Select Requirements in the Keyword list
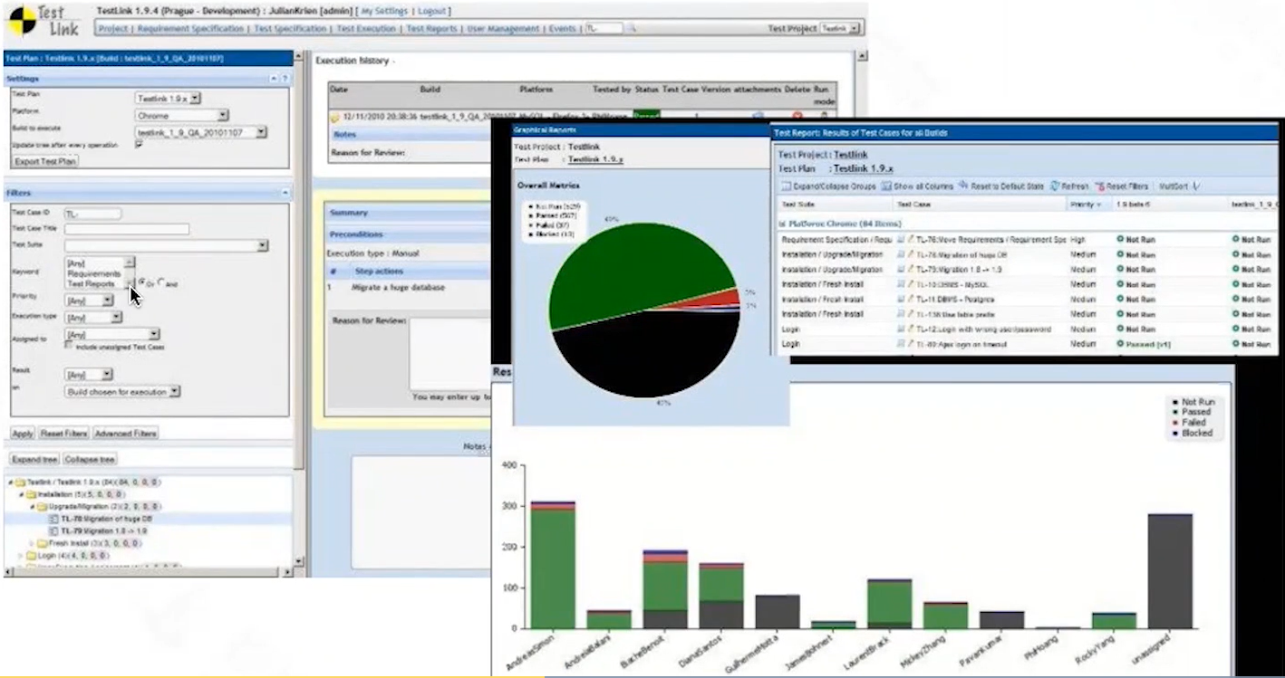This screenshot has height=678, width=1285. [93, 273]
